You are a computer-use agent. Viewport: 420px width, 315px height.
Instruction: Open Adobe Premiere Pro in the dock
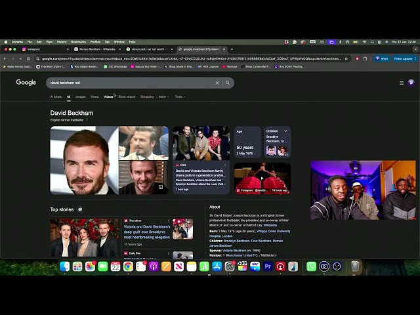(268, 266)
